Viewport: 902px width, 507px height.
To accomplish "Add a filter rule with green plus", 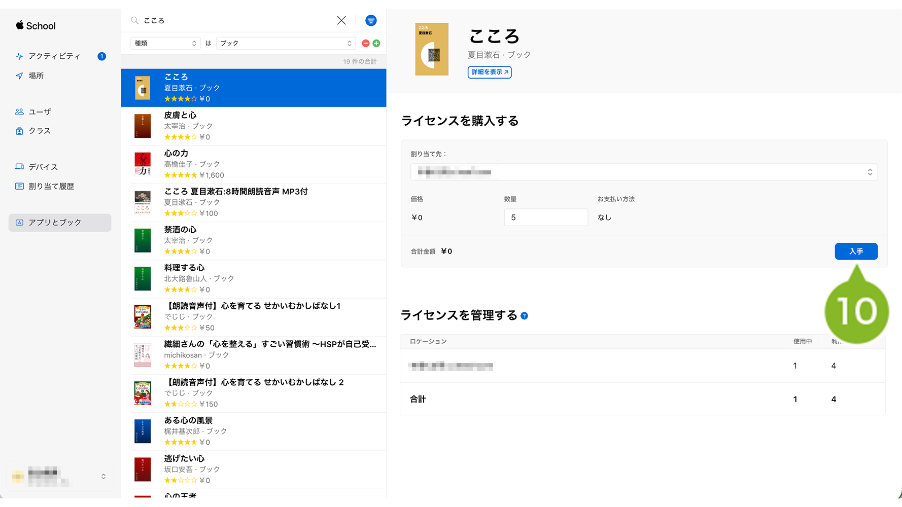I will coord(376,44).
